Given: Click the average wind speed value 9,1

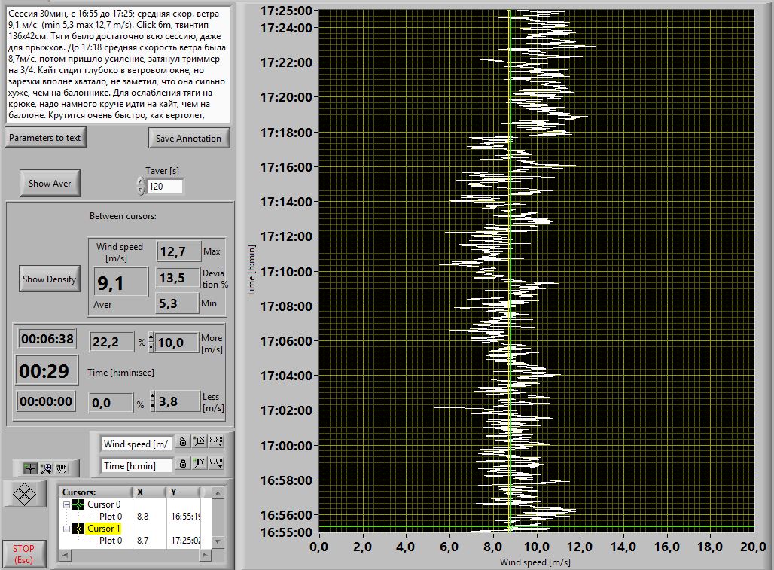Looking at the screenshot, I should pyautogui.click(x=120, y=282).
